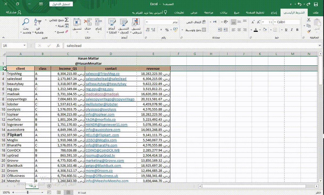
Task: Open salesco@TripsMeg.co email link
Action: pos(103,74)
